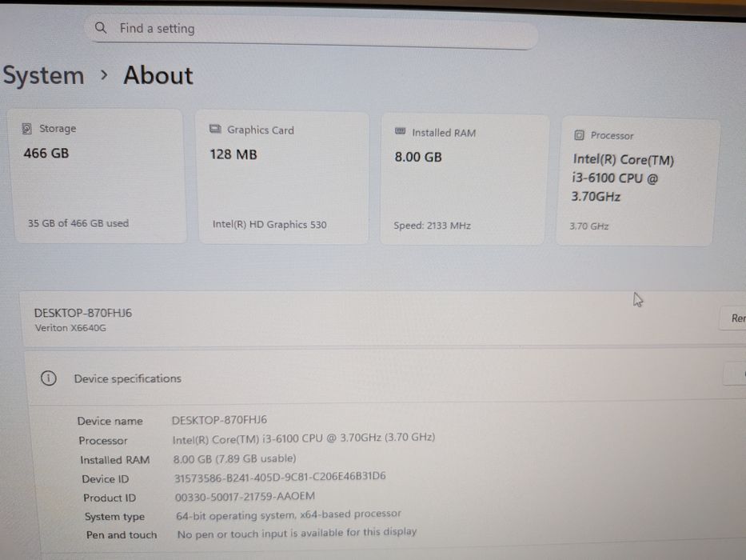The height and width of the screenshot is (560, 746).
Task: Click the DESKTOP-870FHJ6 PC name heading
Action: coord(83,313)
